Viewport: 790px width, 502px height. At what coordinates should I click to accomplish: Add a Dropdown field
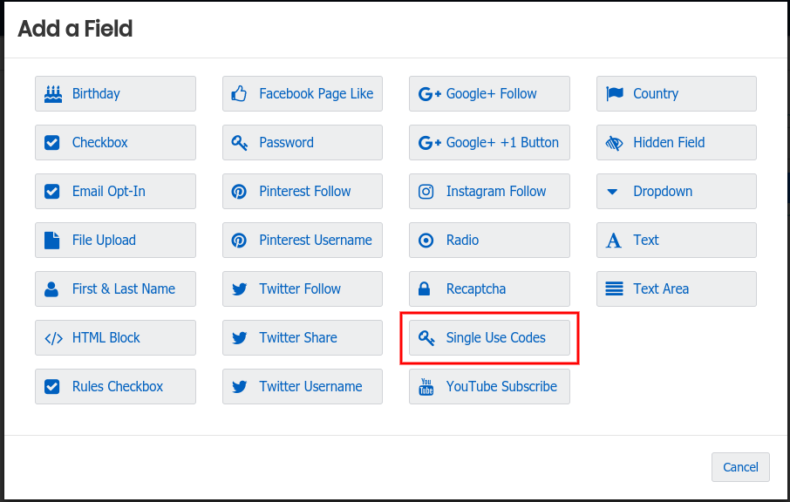coord(676,191)
